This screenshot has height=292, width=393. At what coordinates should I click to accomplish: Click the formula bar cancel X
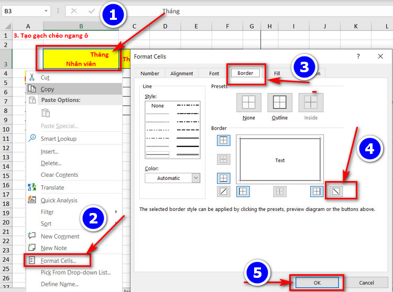pyautogui.click(x=74, y=11)
